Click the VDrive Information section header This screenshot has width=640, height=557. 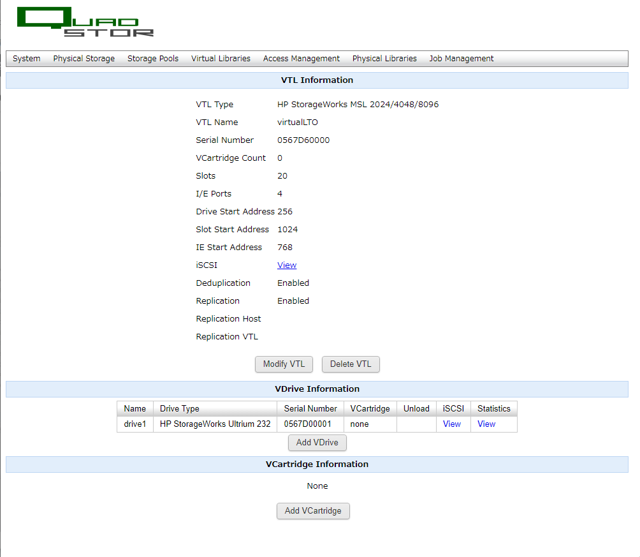(317, 389)
